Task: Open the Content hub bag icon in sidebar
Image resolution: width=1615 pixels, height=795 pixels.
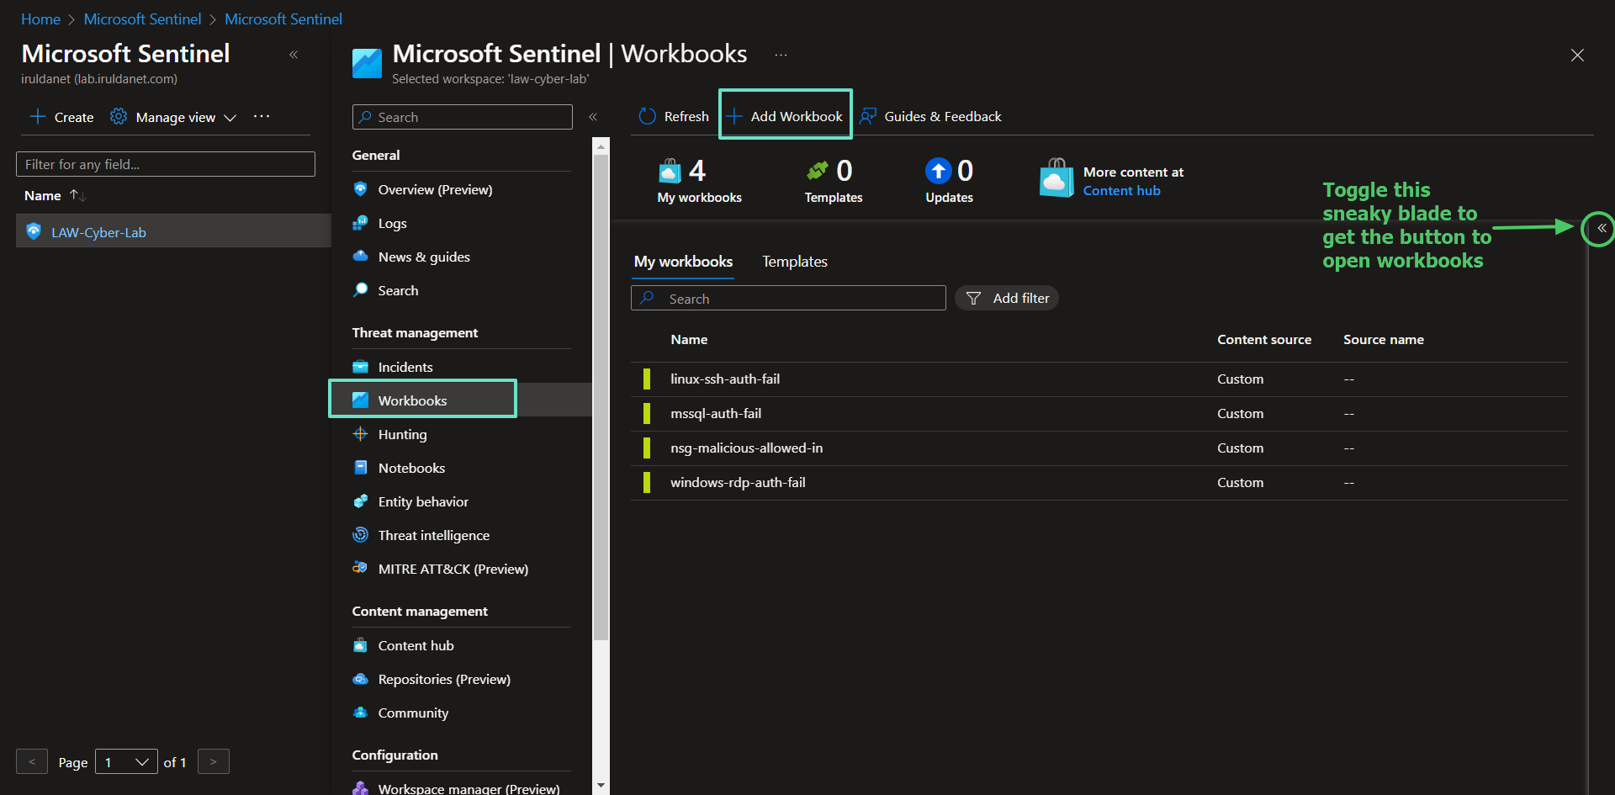Action: pos(360,645)
